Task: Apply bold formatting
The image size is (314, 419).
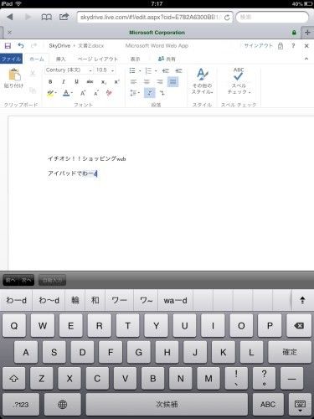Action: tap(50, 81)
